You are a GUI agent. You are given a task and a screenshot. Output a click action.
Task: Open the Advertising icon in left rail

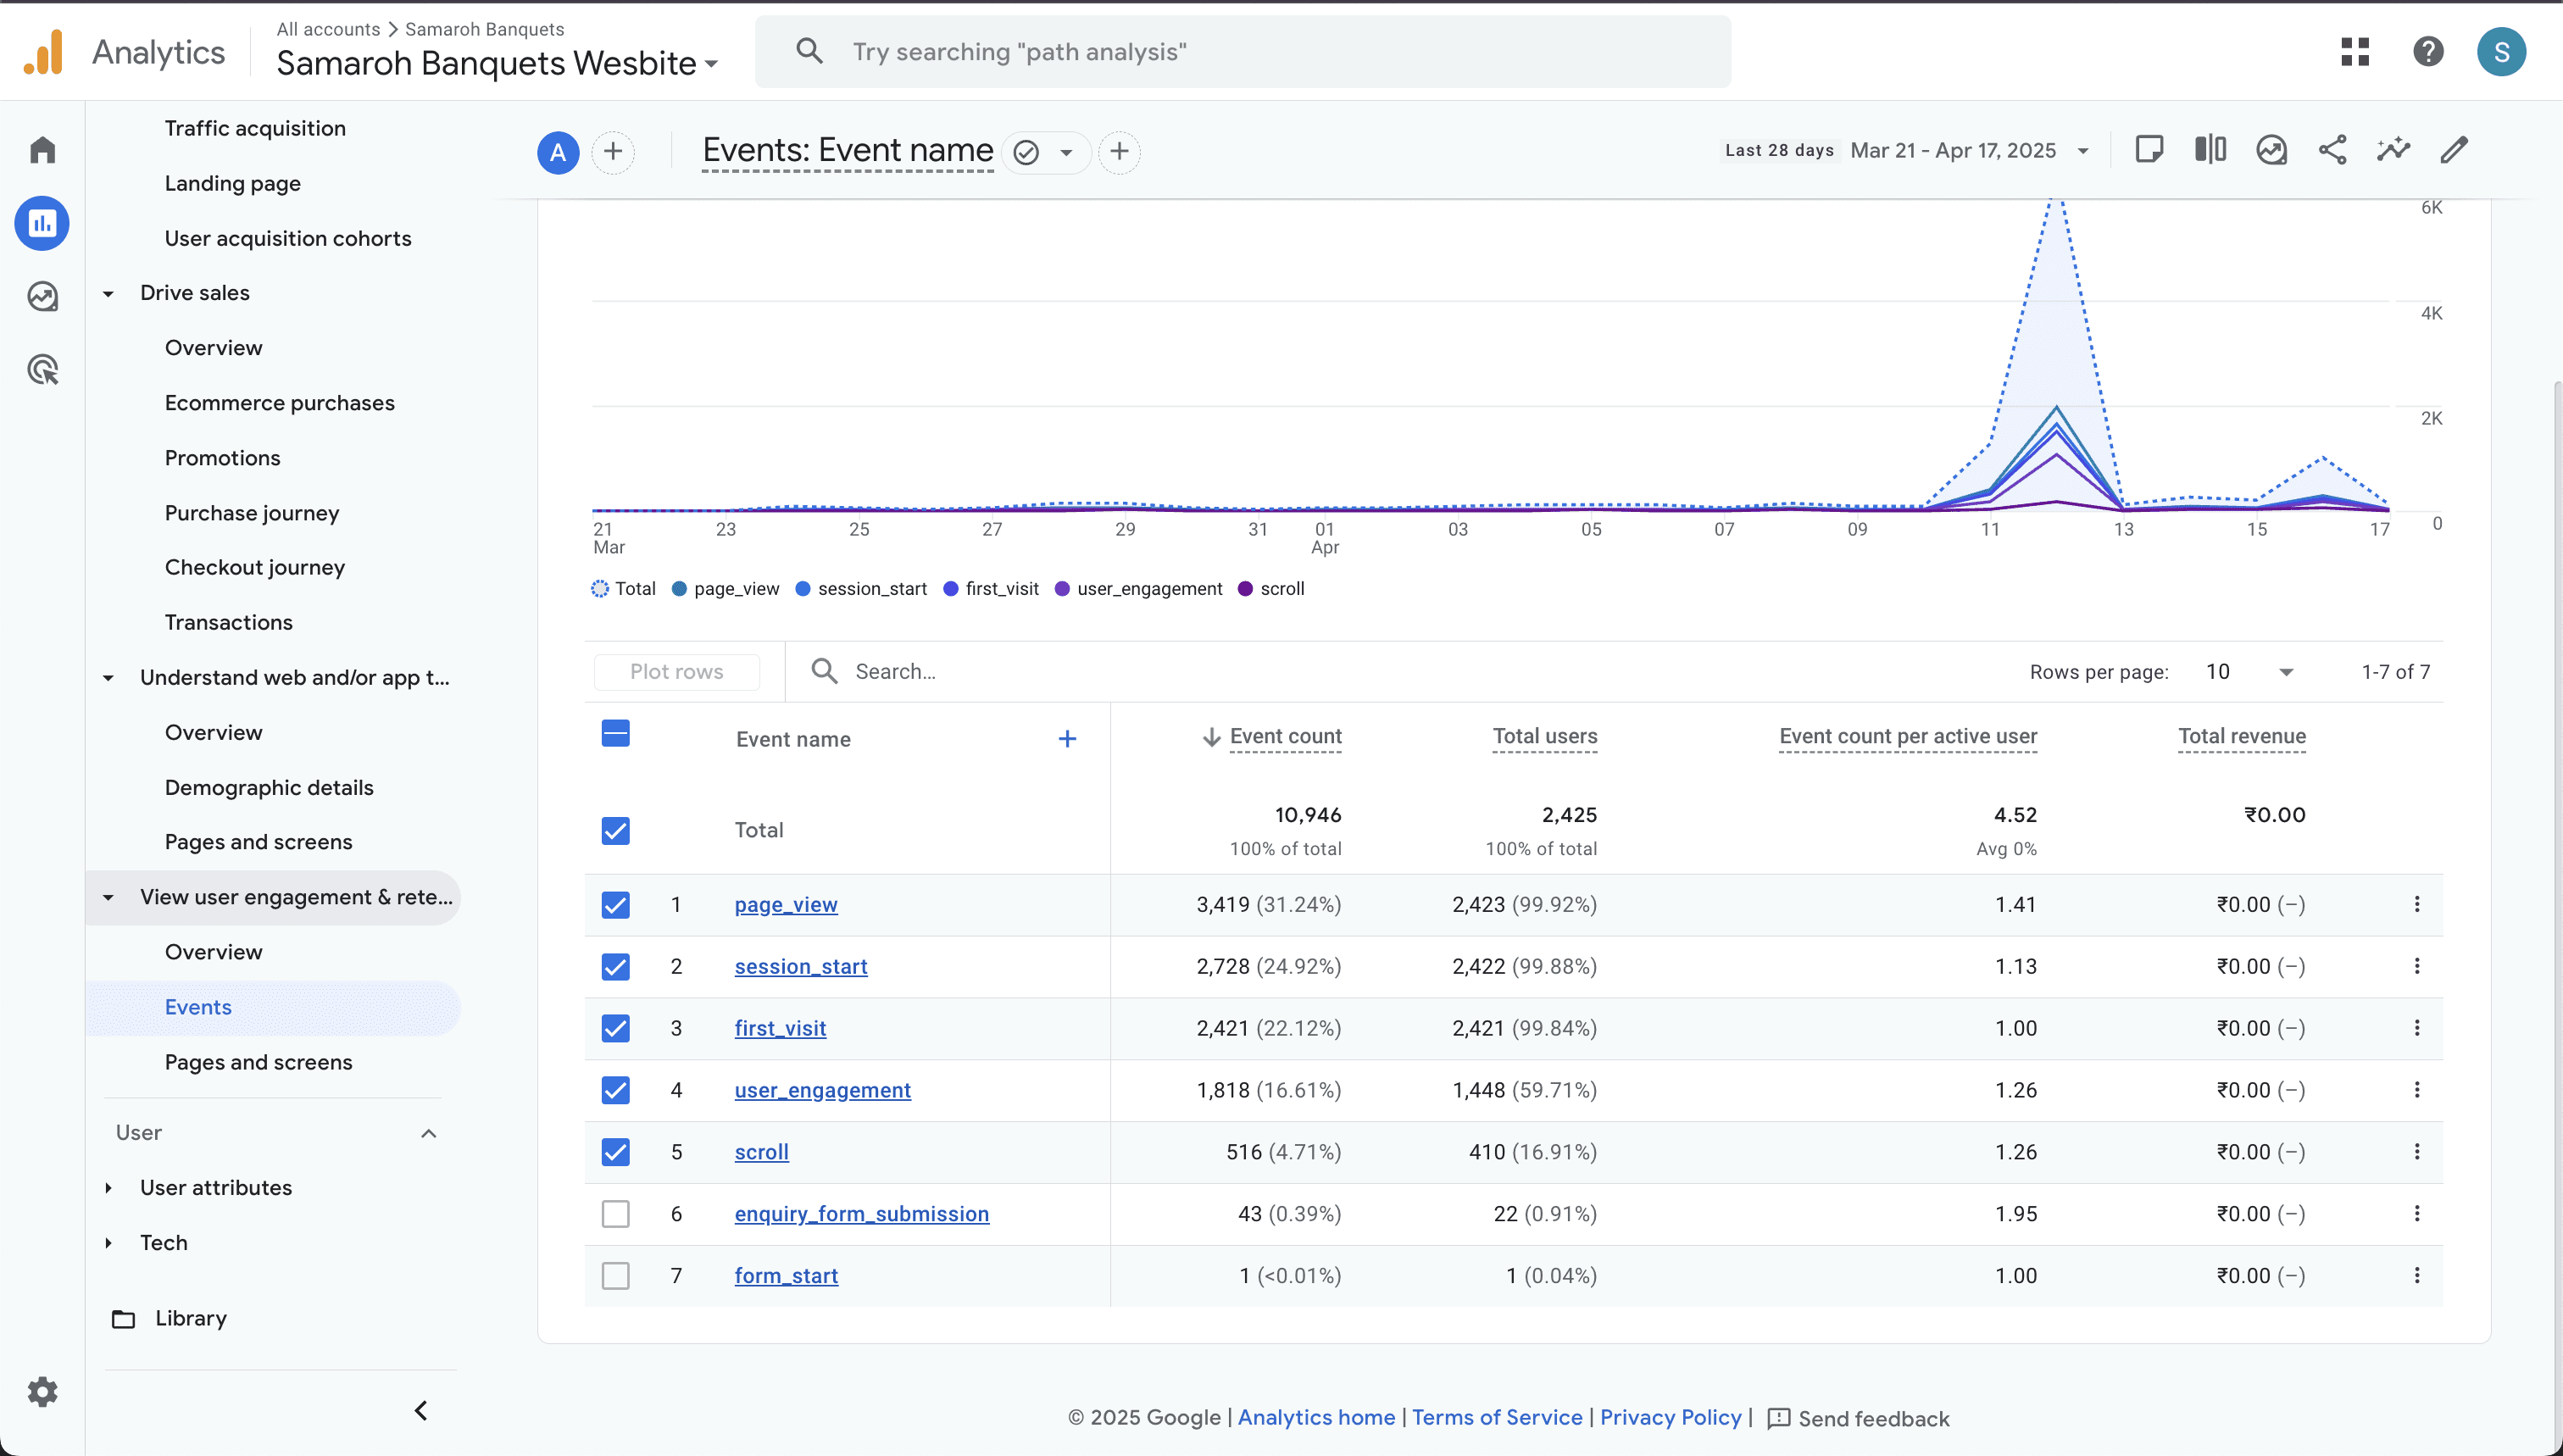42,370
